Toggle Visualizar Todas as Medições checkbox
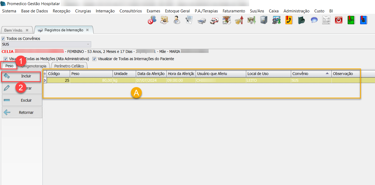 click(5, 59)
